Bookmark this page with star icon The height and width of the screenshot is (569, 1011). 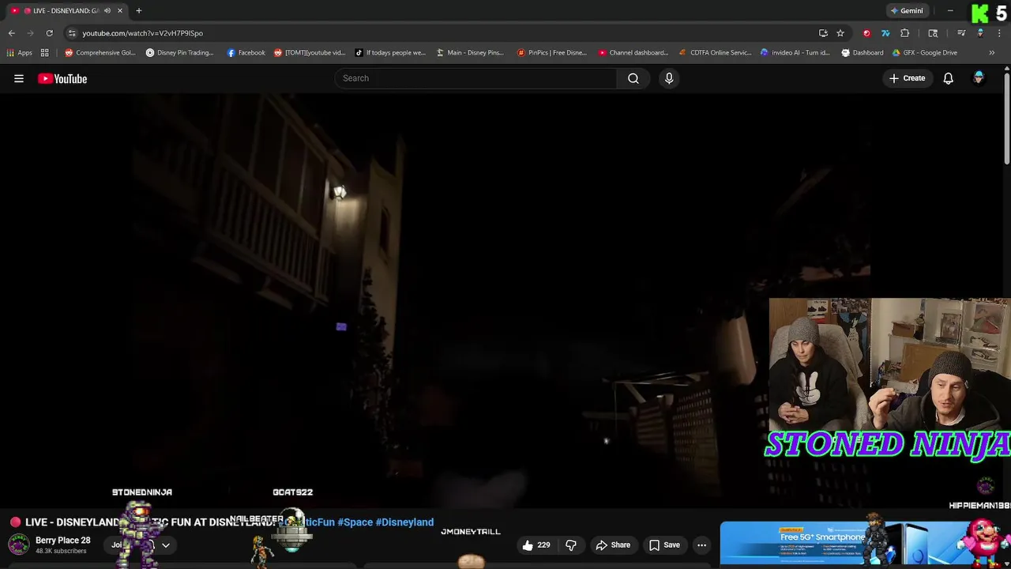tap(840, 33)
